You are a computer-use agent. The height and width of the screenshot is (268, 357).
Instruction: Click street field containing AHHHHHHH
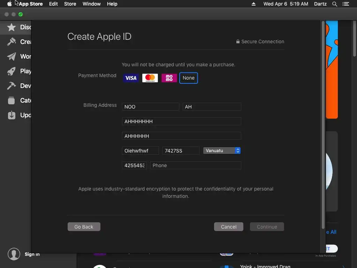point(181,121)
